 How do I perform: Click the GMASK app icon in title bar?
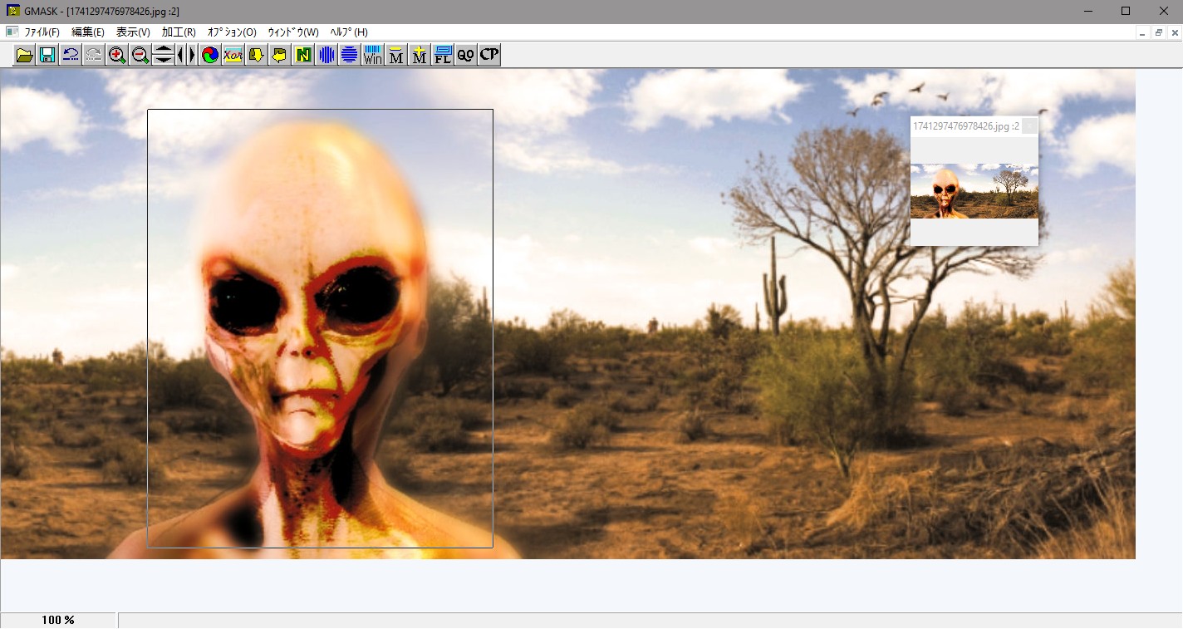pyautogui.click(x=12, y=11)
